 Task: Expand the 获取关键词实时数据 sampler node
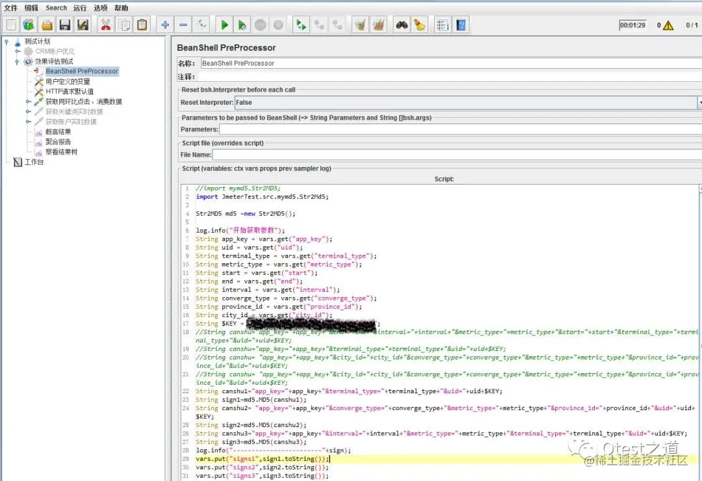(x=28, y=112)
